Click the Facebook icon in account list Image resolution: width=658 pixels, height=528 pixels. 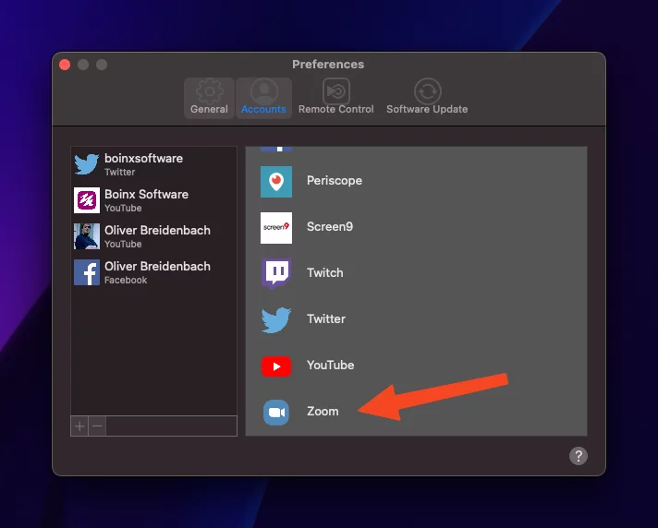tap(87, 272)
